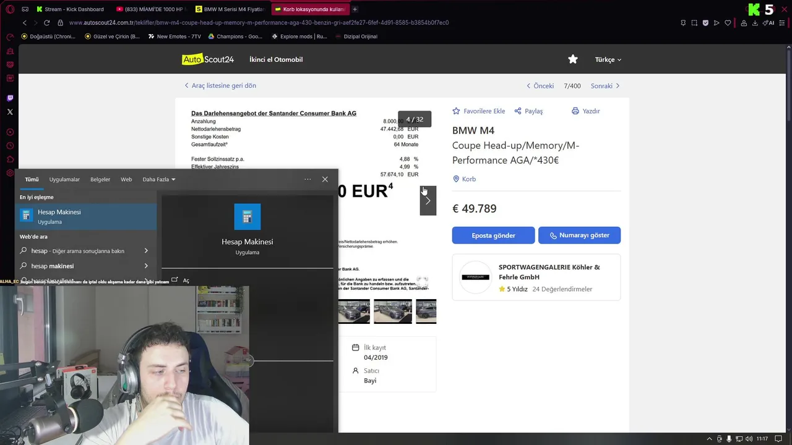
Task: Click the AutoScout24 logo
Action: click(208, 59)
